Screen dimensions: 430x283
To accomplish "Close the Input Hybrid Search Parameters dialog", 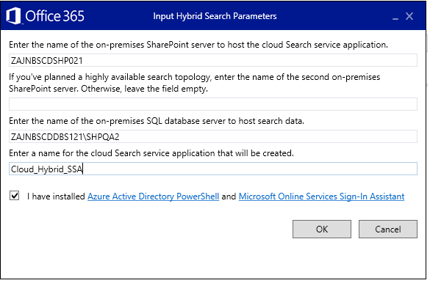I will [409, 16].
